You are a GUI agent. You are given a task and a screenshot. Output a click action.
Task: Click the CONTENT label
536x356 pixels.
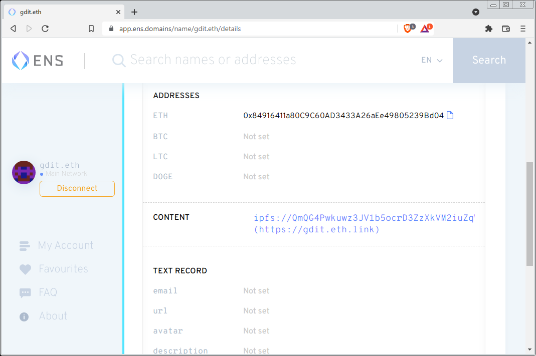(x=171, y=217)
